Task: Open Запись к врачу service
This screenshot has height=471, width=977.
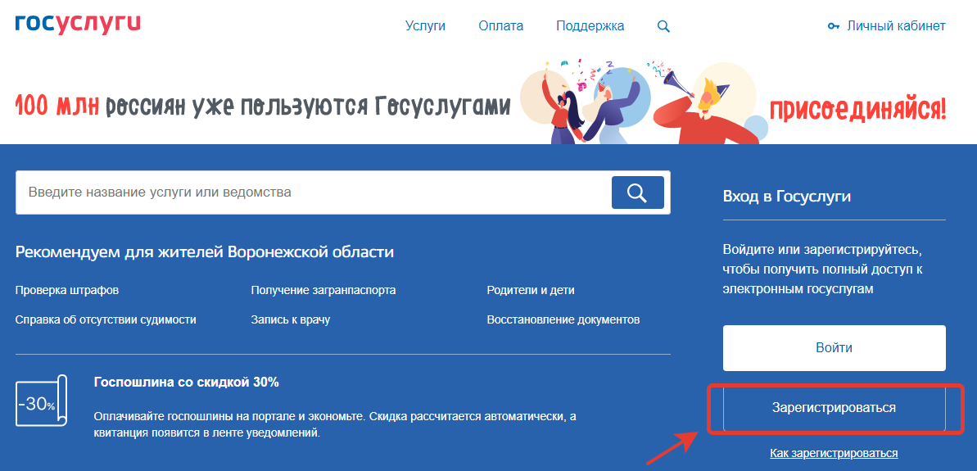Action: pos(290,319)
